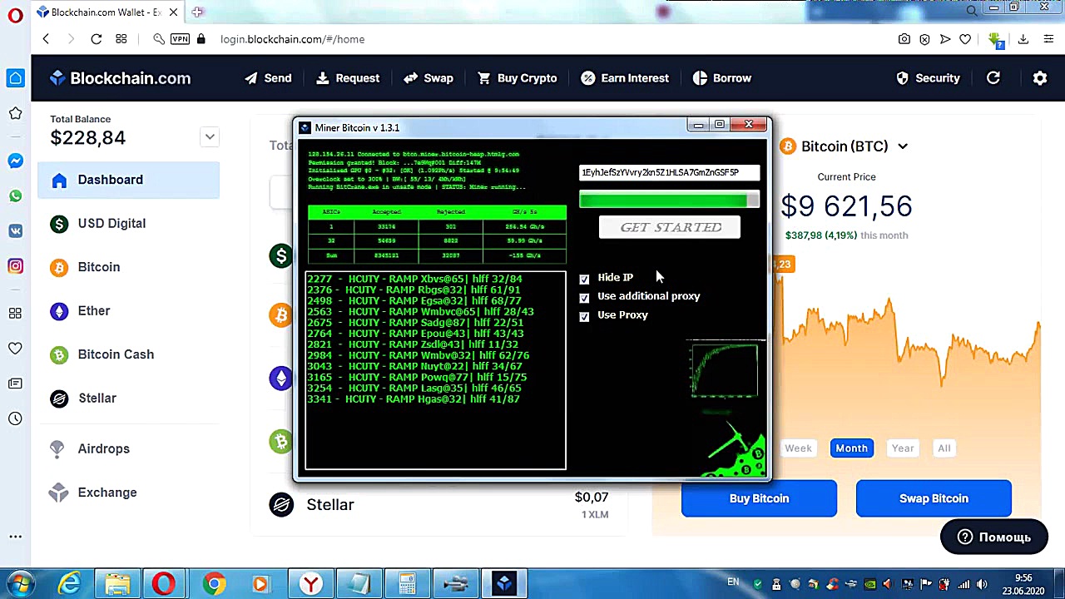Open bookmarks heart icon in Opera sidebar
The height and width of the screenshot is (599, 1065).
coord(15,348)
